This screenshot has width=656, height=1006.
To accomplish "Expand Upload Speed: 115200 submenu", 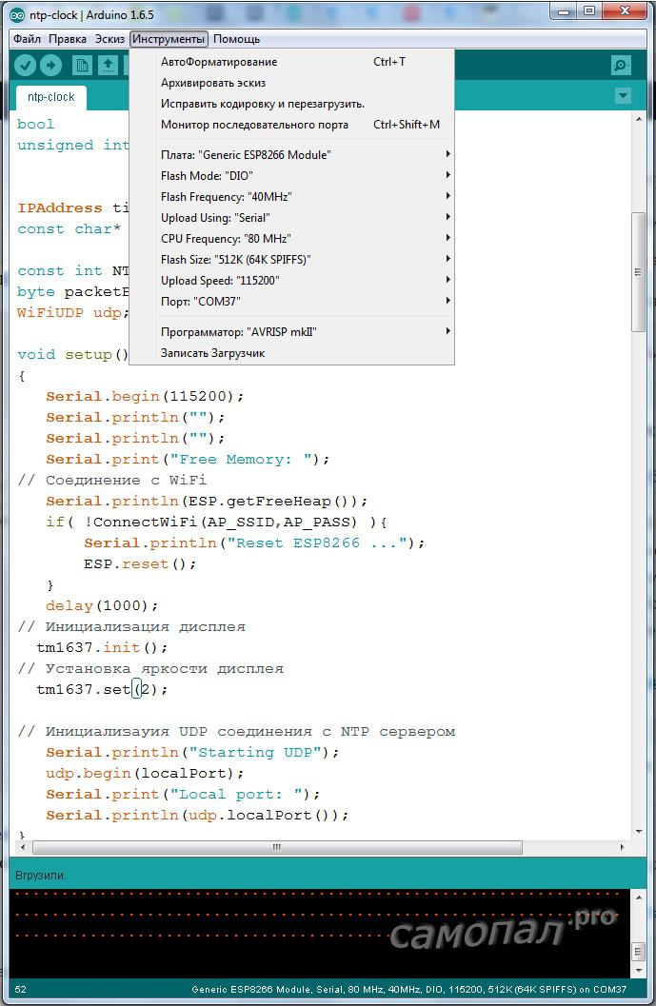I will tap(292, 281).
